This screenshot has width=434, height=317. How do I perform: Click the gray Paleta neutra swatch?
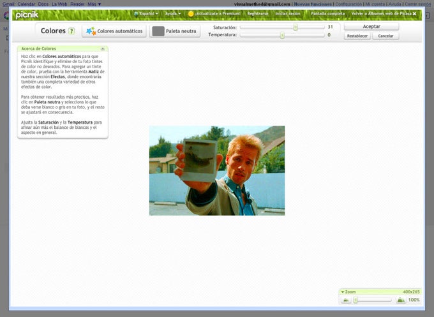pyautogui.click(x=158, y=31)
